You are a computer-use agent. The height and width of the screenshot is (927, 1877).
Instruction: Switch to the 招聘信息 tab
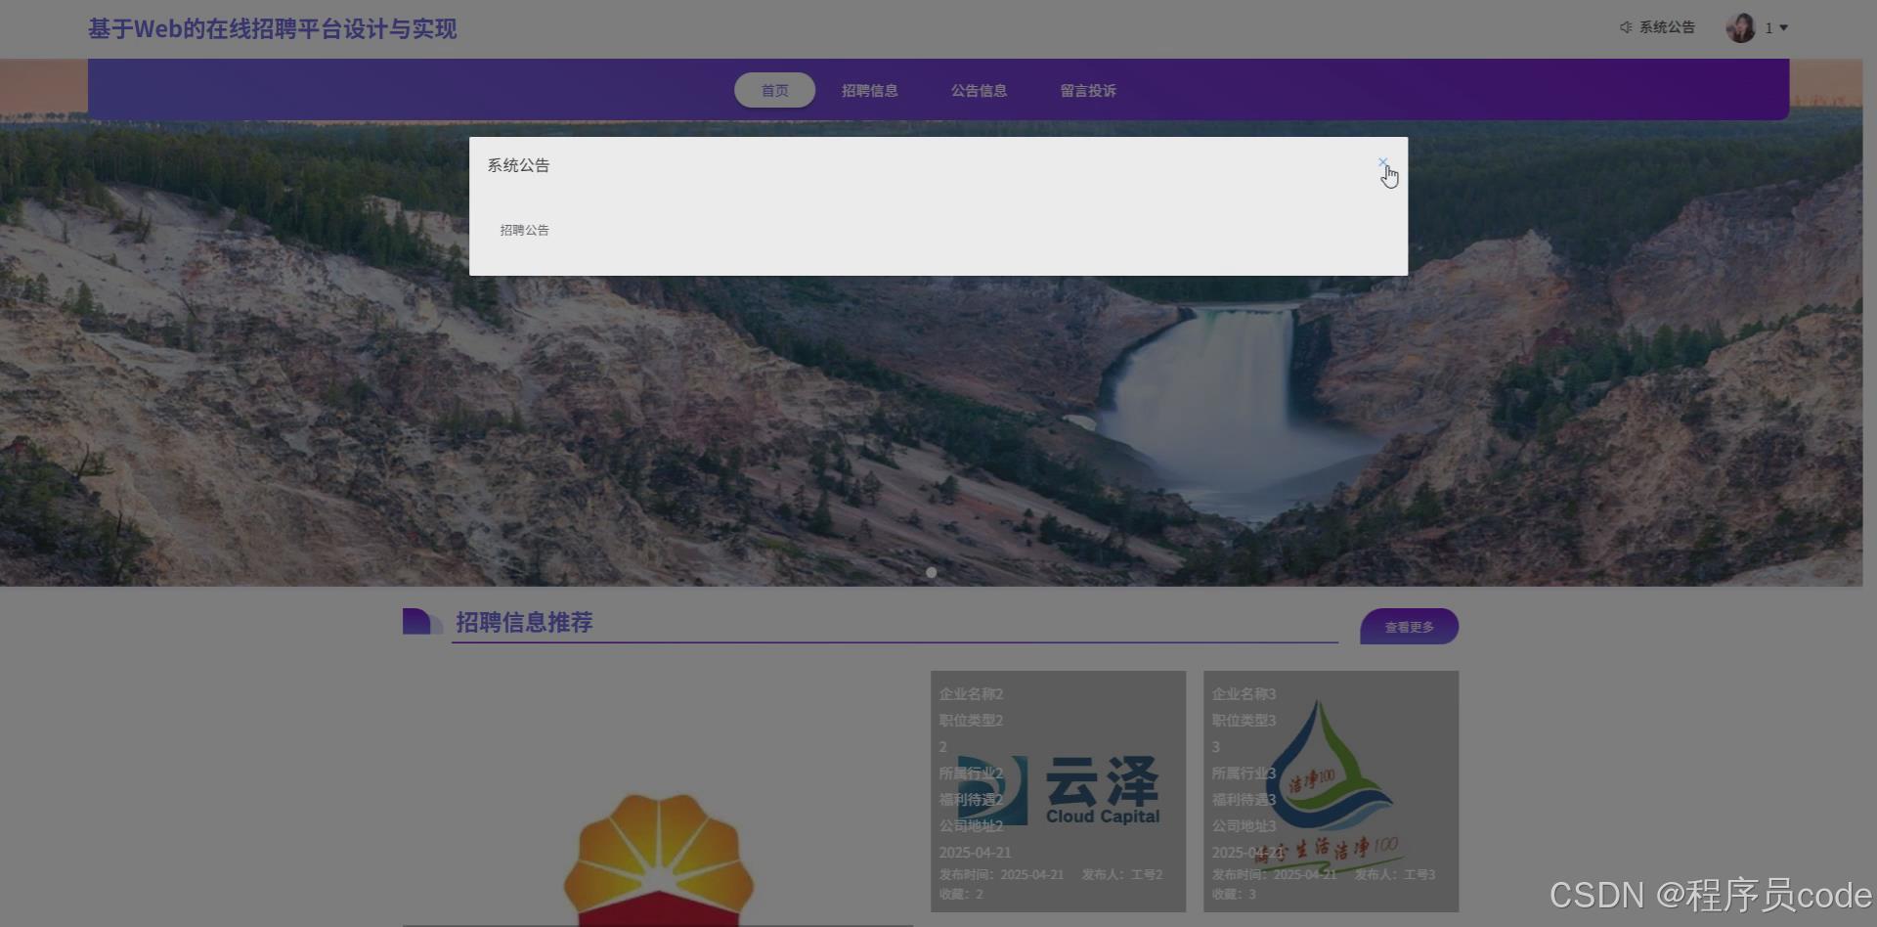click(x=870, y=90)
